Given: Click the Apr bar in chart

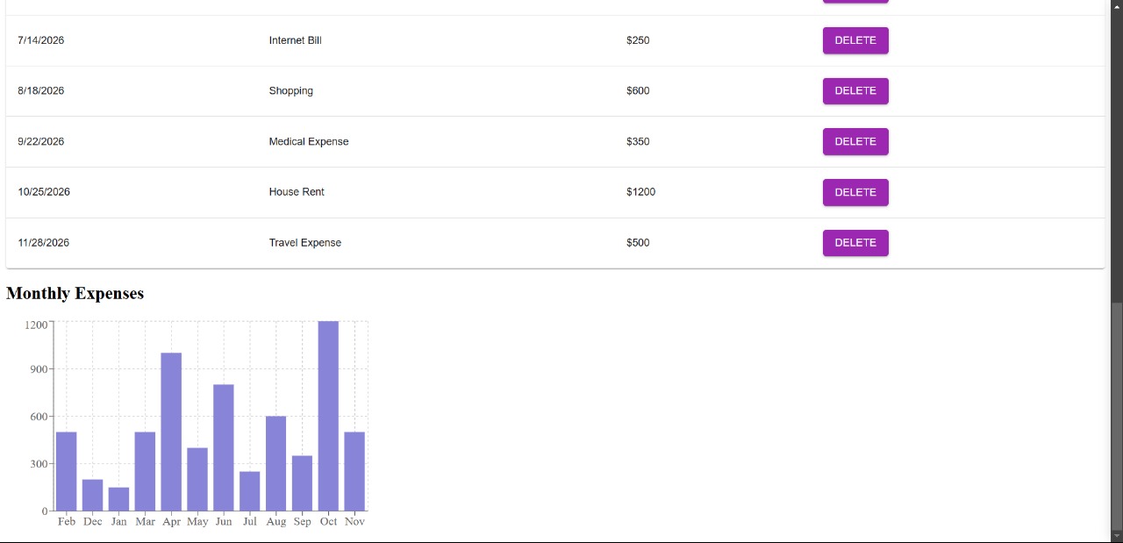Looking at the screenshot, I should click(171, 432).
